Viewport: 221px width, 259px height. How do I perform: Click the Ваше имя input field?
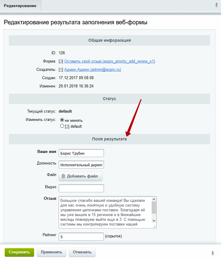click(x=81, y=153)
